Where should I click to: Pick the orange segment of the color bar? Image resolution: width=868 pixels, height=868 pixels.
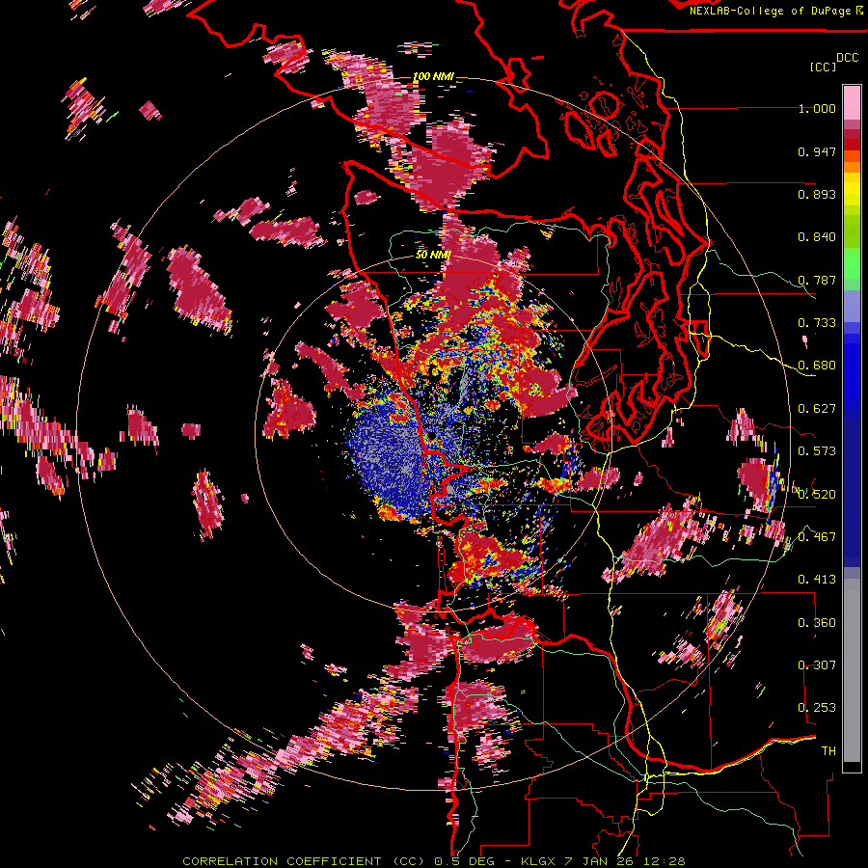pyautogui.click(x=852, y=167)
